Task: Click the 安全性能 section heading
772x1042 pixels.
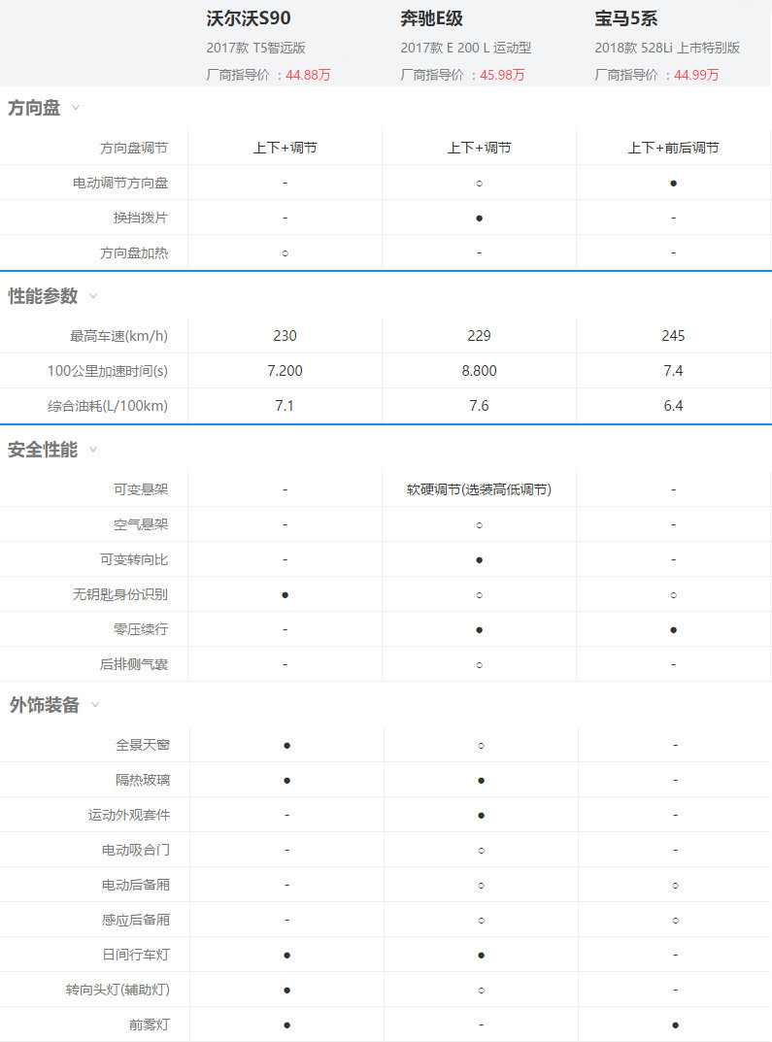Action: point(43,450)
